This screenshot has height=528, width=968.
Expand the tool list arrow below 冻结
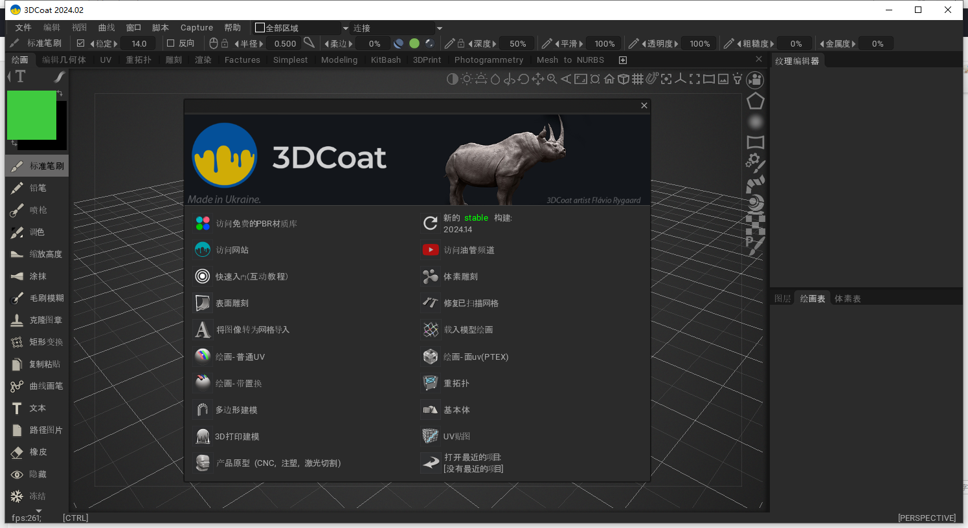[x=38, y=511]
